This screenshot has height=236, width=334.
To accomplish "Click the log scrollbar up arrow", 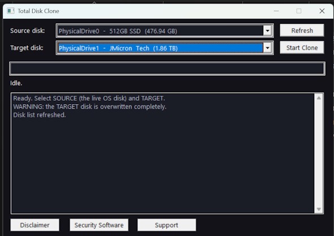I will point(319,98).
